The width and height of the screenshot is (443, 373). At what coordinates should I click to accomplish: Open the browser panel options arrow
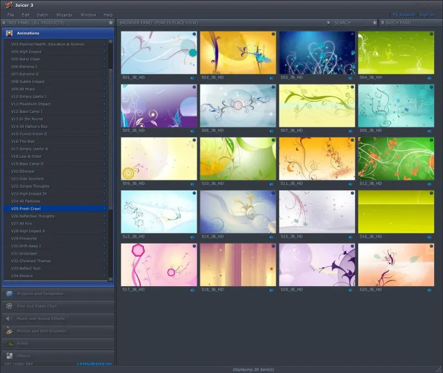click(x=375, y=23)
